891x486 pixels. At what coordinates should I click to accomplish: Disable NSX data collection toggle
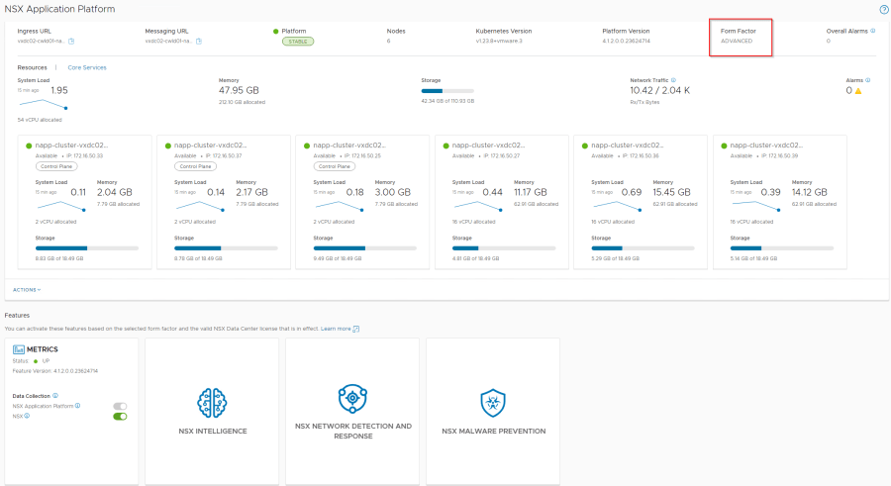(120, 416)
